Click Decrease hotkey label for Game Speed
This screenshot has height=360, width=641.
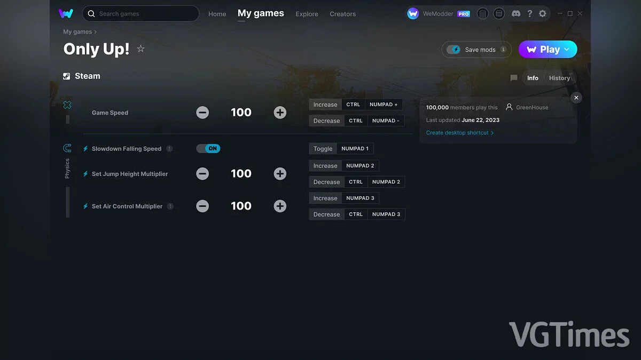[326, 121]
